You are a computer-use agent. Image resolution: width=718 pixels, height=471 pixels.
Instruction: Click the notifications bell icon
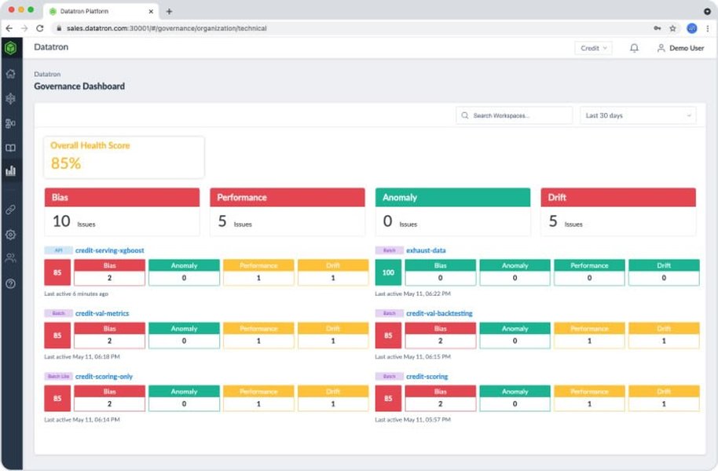pos(634,48)
